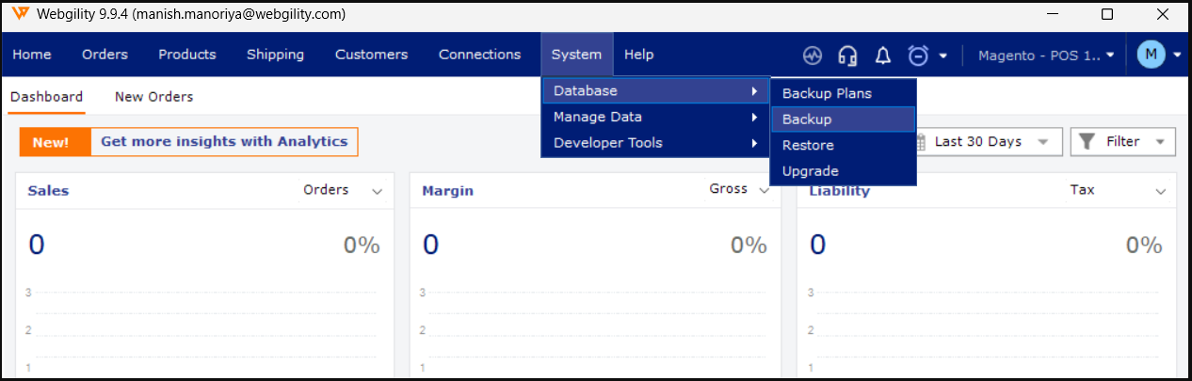Click the user profile avatar M
Screen dimensions: 1192x381
[1151, 55]
